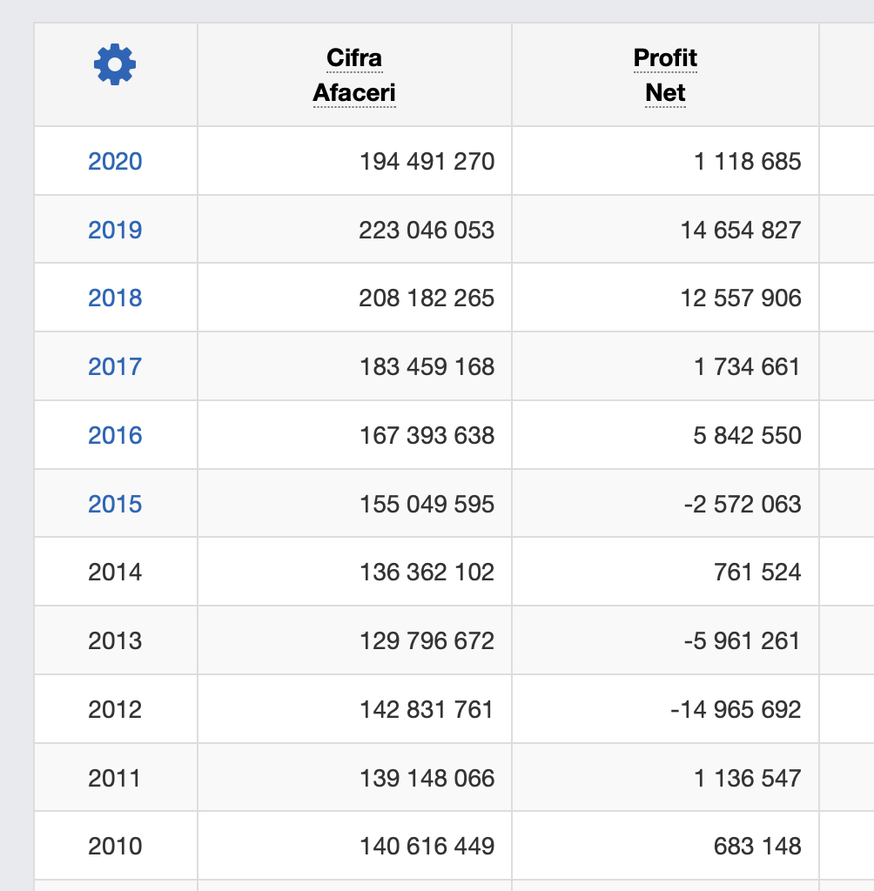
Task: Open the 2015 year link
Action: click(115, 504)
